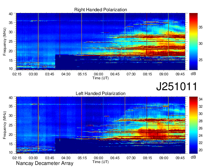This screenshot has width=206, height=167.
Task: Click the Left Handed Polarization title
Action: [x=101, y=94]
